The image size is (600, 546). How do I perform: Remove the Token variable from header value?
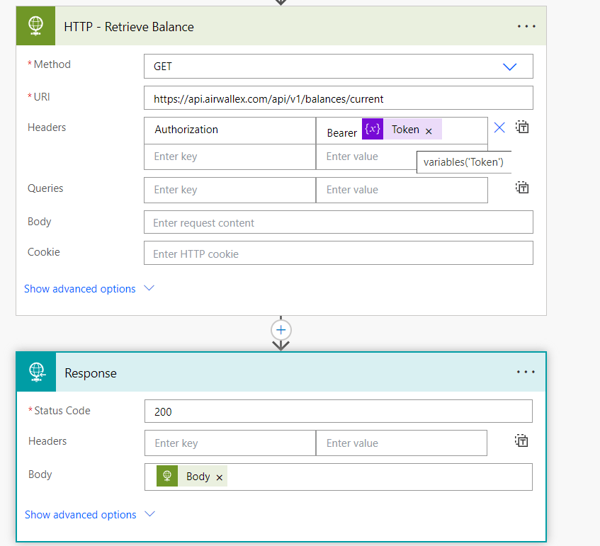coord(429,131)
